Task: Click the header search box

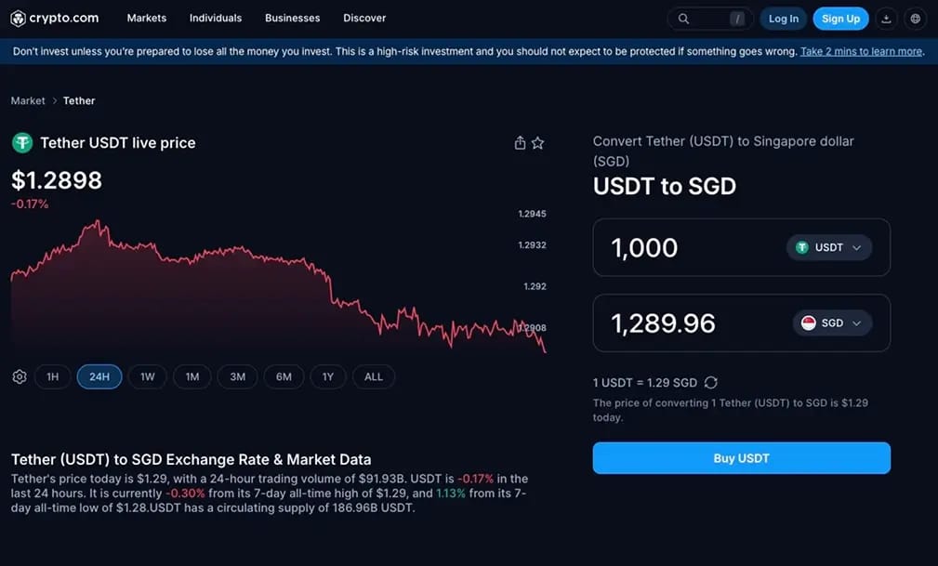Action: (710, 20)
